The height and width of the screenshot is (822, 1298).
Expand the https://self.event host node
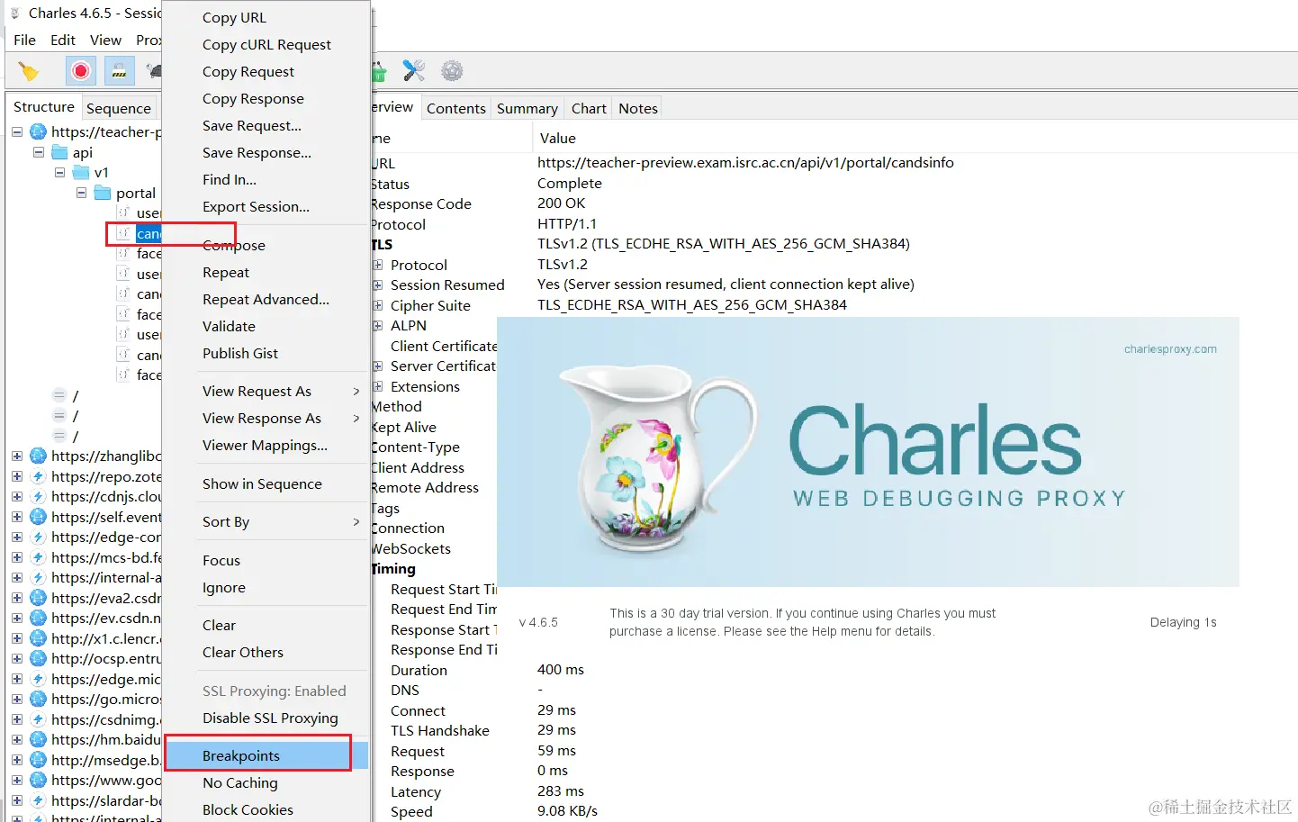(17, 517)
